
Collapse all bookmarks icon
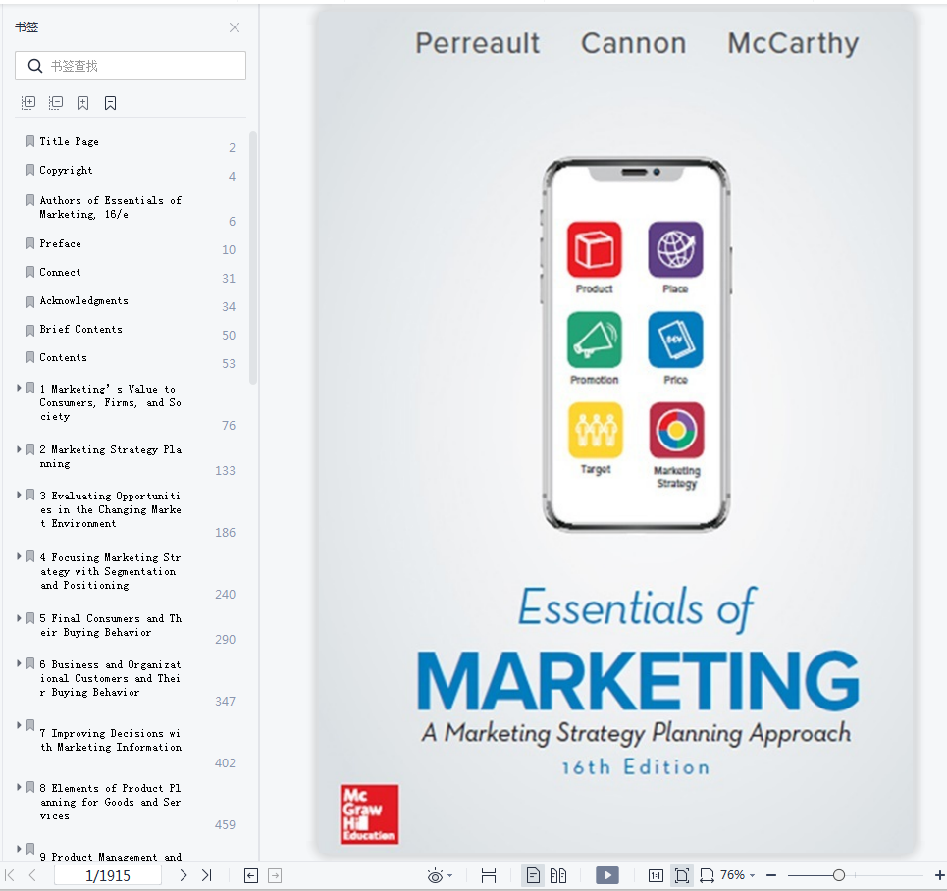(x=56, y=103)
